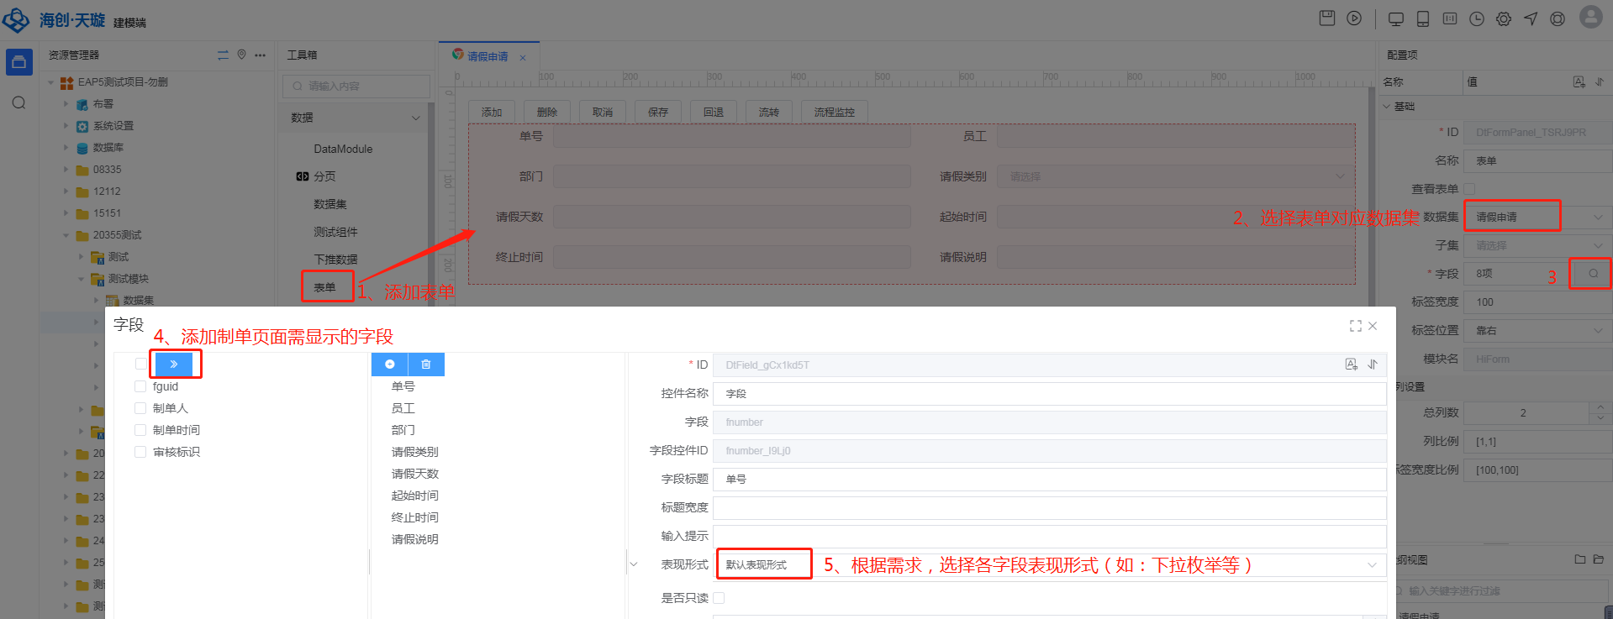The width and height of the screenshot is (1613, 619).
Task: Click the save floppy disk icon in top toolbar
Action: 1327,18
